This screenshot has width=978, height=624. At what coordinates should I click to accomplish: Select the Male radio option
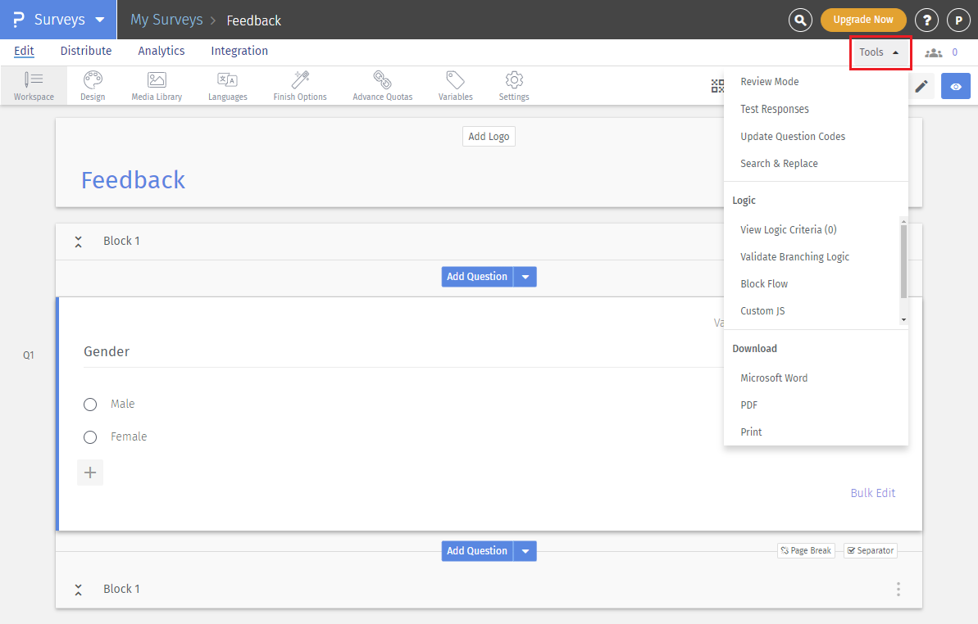[x=90, y=405]
